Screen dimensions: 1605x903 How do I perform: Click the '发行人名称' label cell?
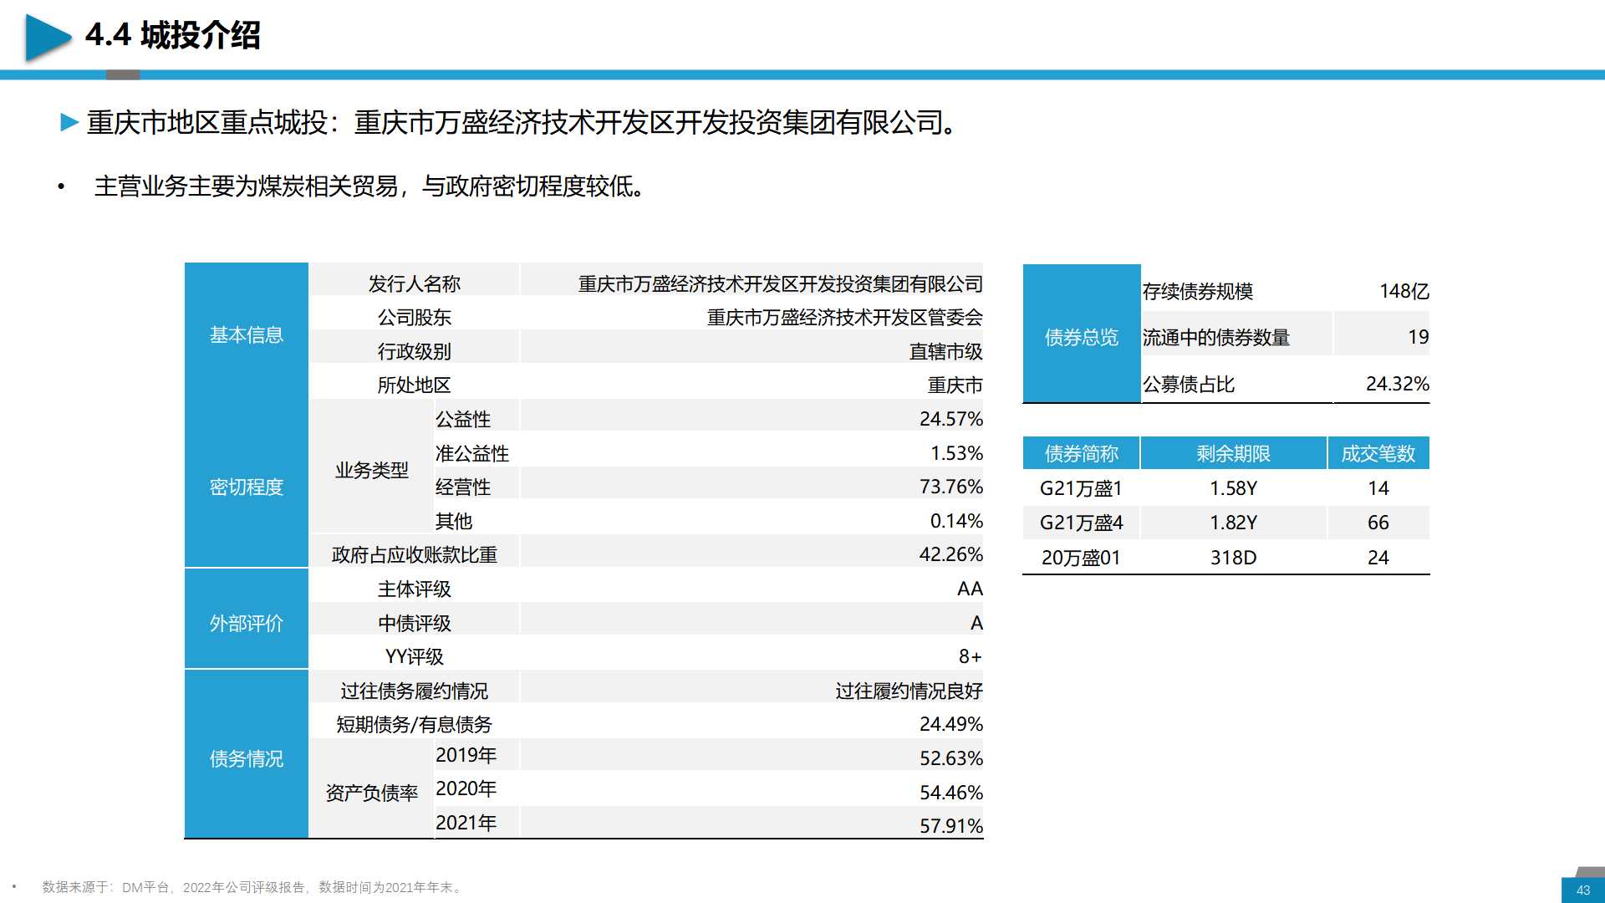pos(415,284)
